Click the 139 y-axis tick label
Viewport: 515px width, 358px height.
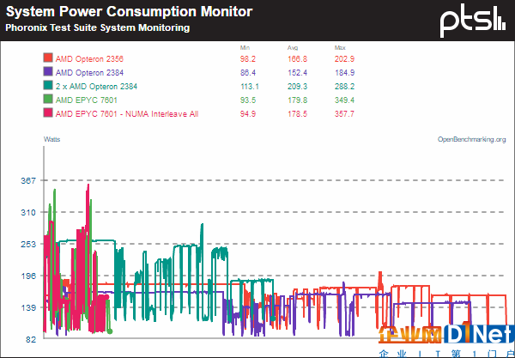tap(28, 307)
